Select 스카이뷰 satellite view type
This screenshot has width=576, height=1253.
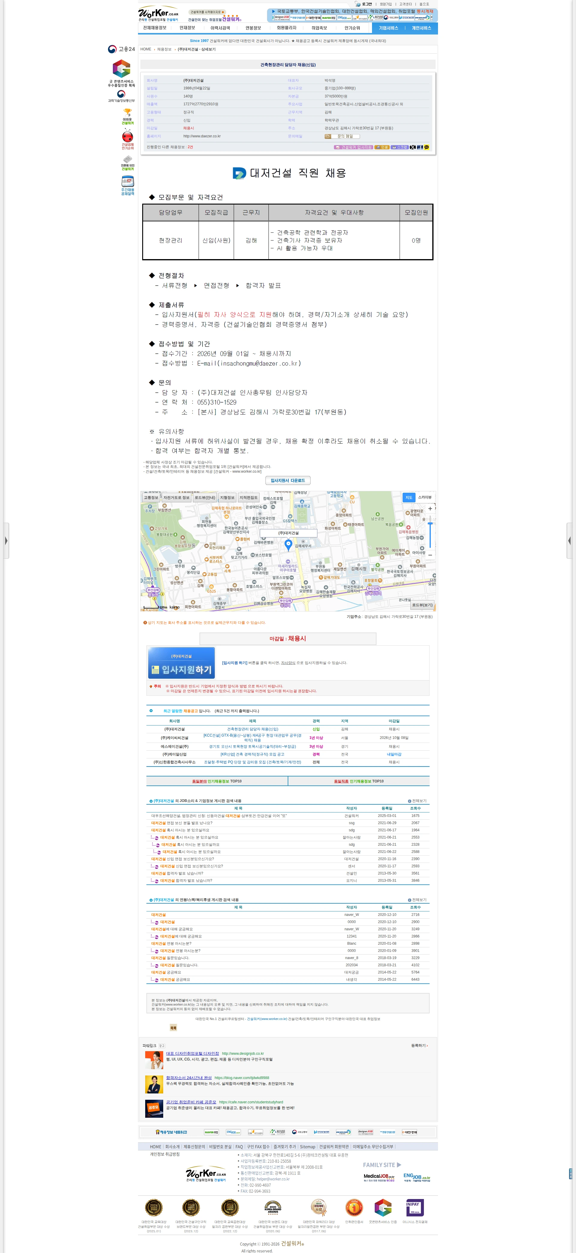pos(425,498)
